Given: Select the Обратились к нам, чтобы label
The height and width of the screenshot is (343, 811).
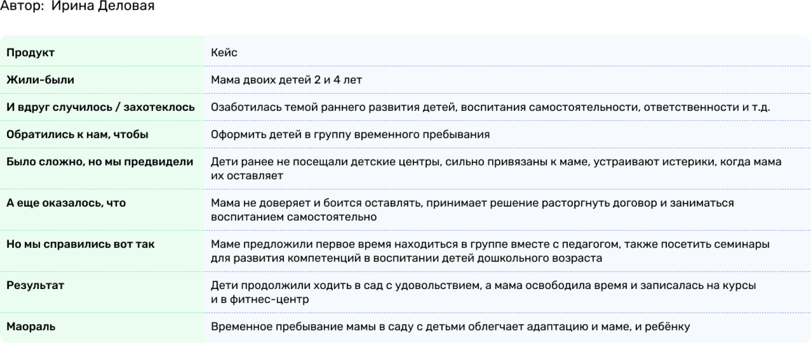Looking at the screenshot, I should [x=77, y=135].
